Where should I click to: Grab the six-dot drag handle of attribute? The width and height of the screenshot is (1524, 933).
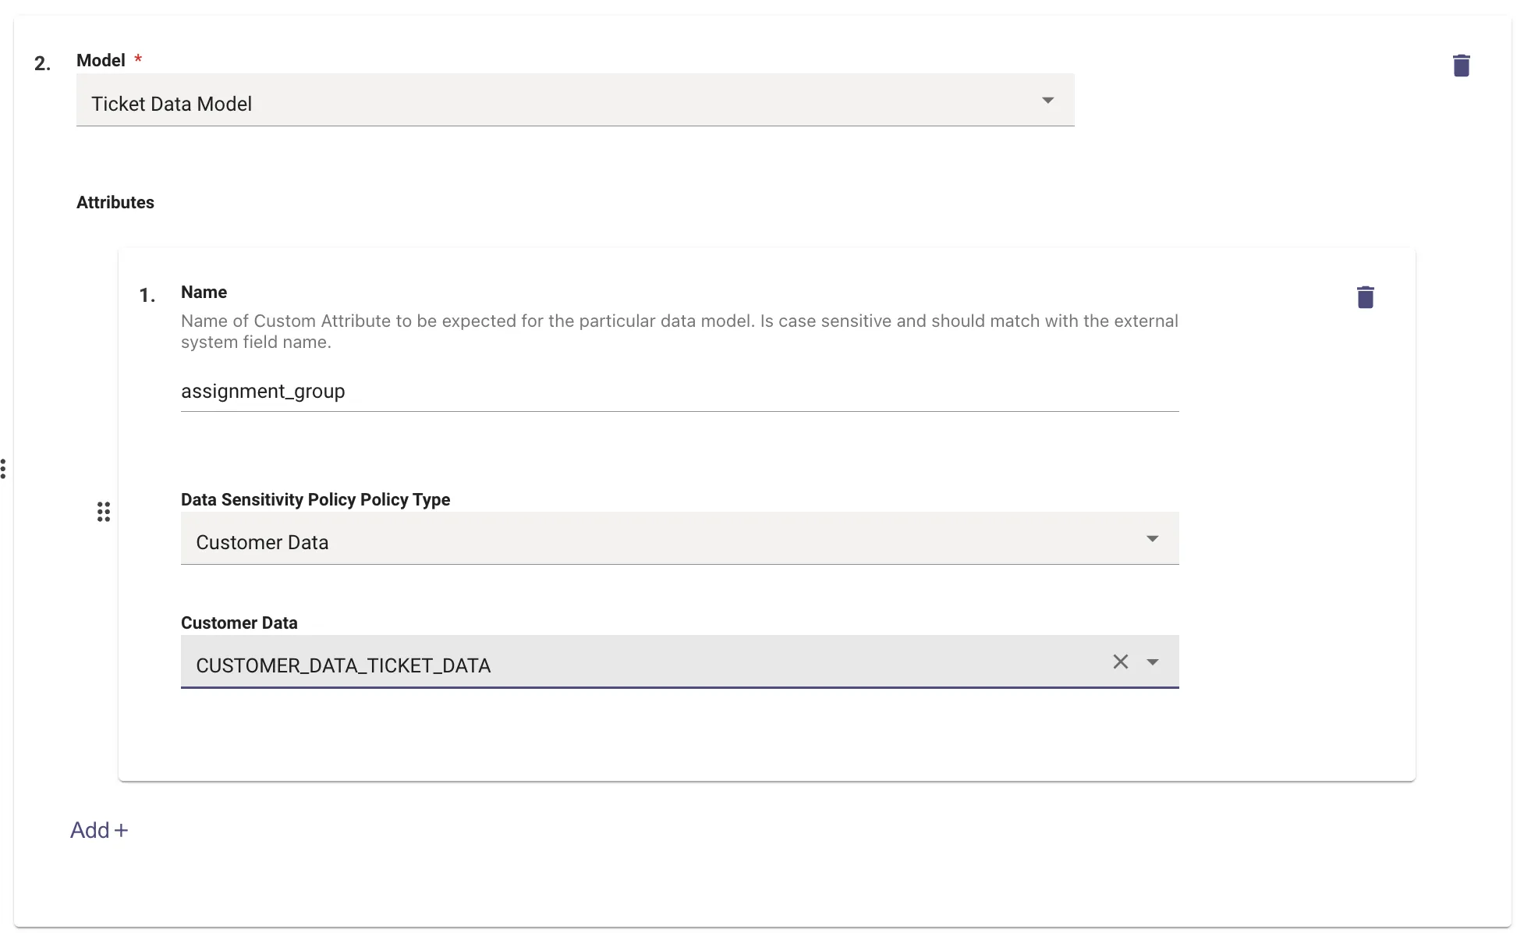[x=104, y=512]
